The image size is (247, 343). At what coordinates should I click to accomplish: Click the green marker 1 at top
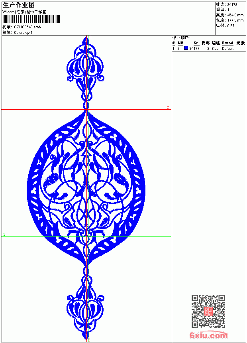click(x=91, y=37)
